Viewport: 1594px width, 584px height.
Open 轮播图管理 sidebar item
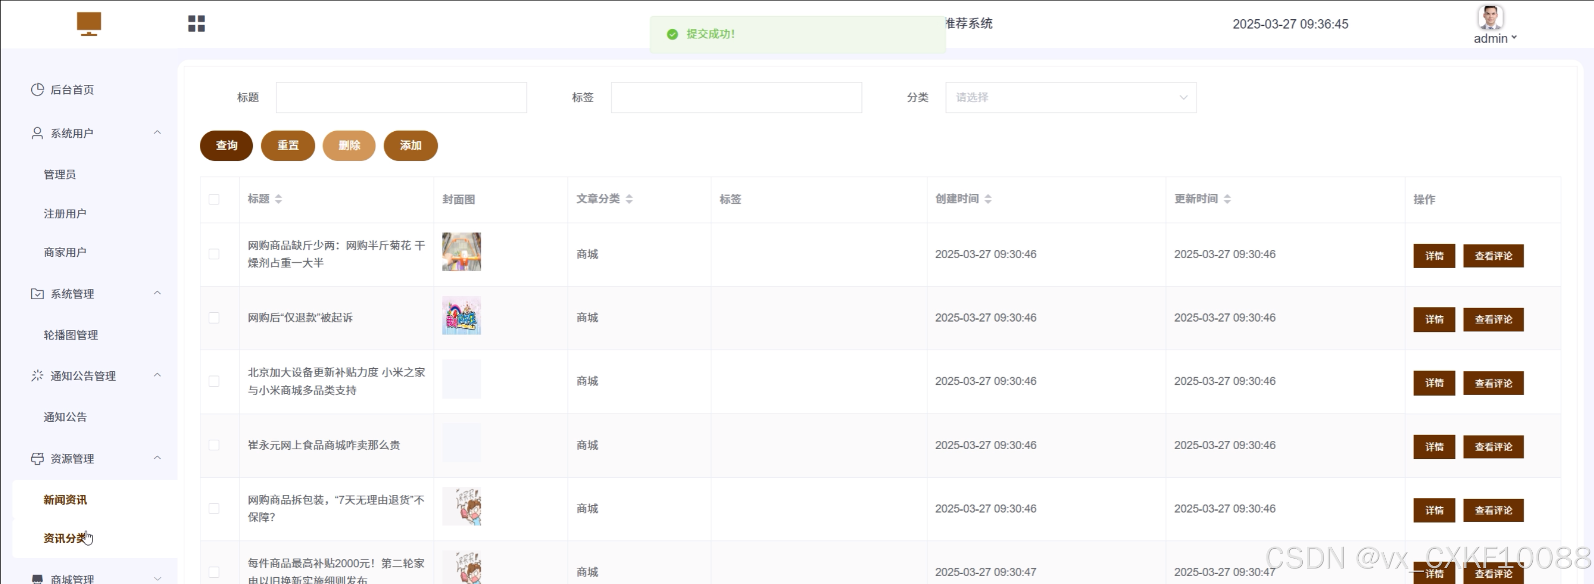coord(71,335)
